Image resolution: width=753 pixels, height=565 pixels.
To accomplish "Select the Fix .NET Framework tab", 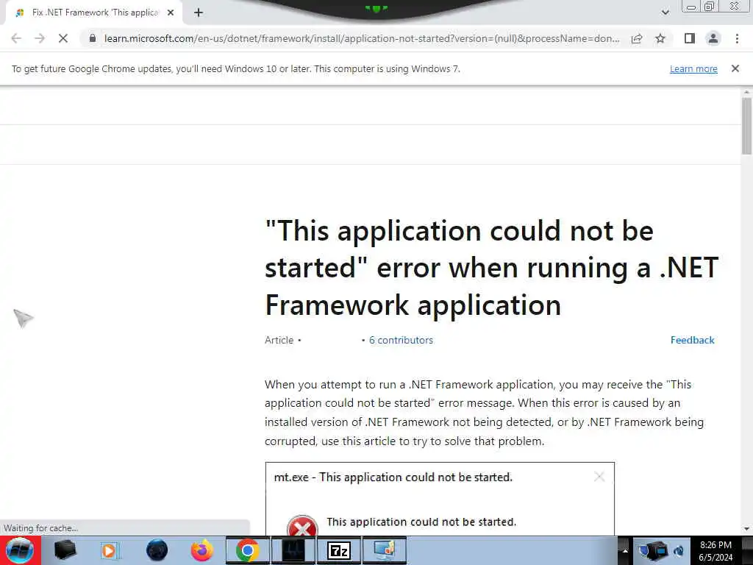I will [x=93, y=13].
